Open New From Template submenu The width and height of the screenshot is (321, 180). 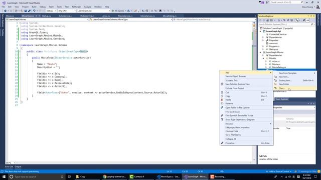click(x=295, y=73)
